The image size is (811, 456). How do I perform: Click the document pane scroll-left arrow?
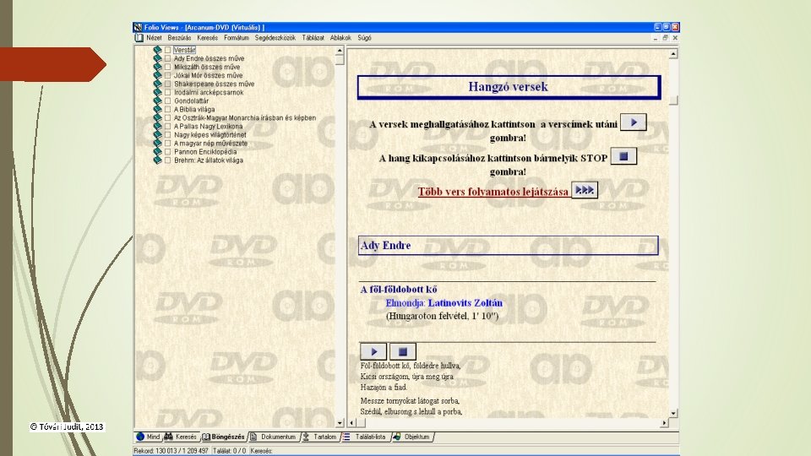(x=351, y=423)
